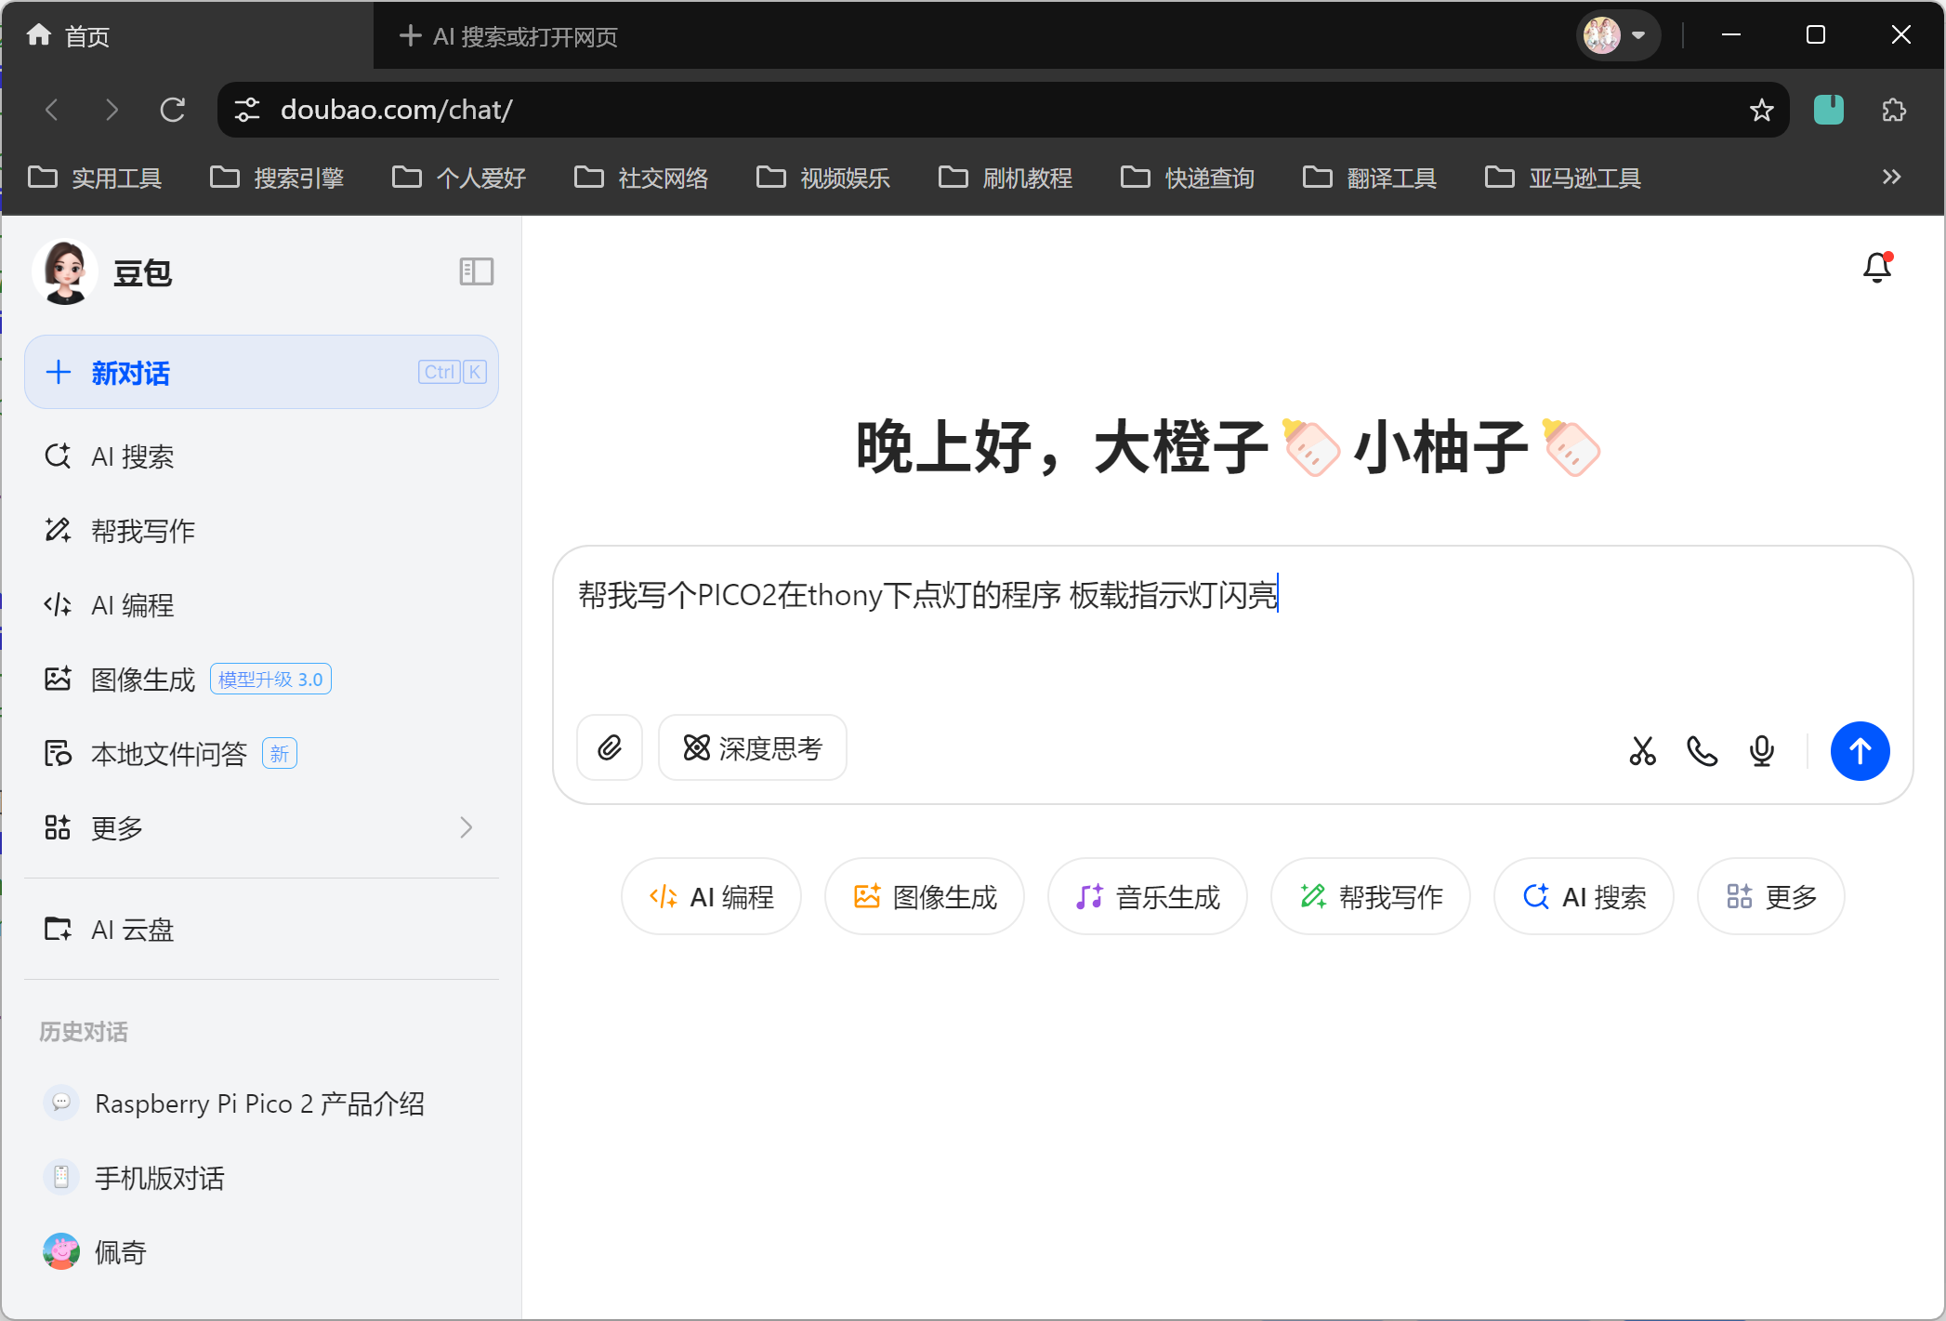Select the AI 编程 quick chip
The image size is (1946, 1321).
pyautogui.click(x=711, y=896)
